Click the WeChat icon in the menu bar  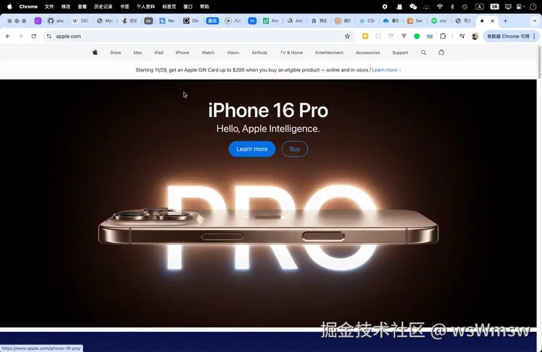point(413,7)
